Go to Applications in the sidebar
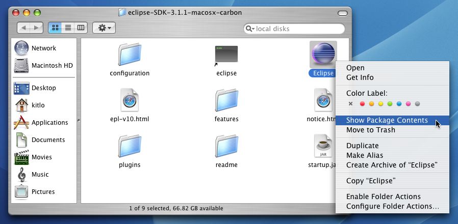The width and height of the screenshot is (458, 224). [49, 123]
